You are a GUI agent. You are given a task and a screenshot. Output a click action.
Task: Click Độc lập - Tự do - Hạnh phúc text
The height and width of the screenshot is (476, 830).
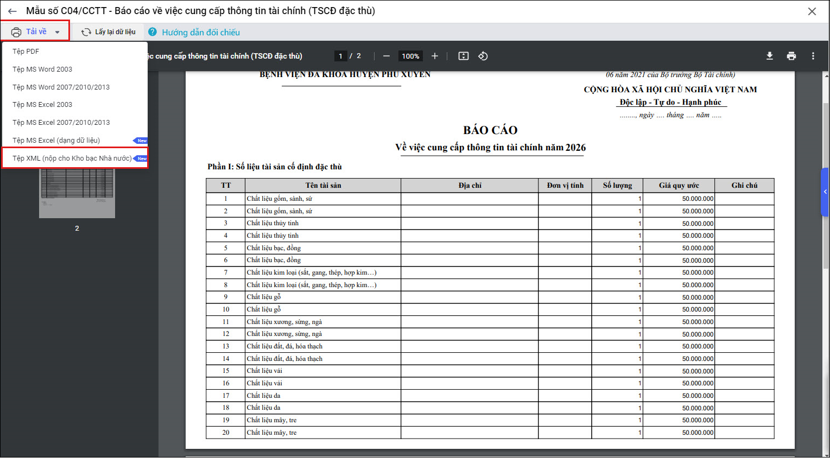[670, 102]
